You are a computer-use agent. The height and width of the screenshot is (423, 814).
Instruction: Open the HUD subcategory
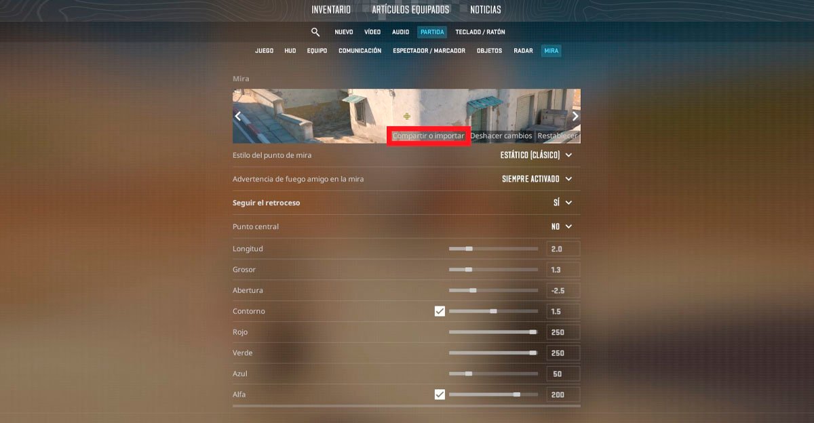click(x=290, y=51)
